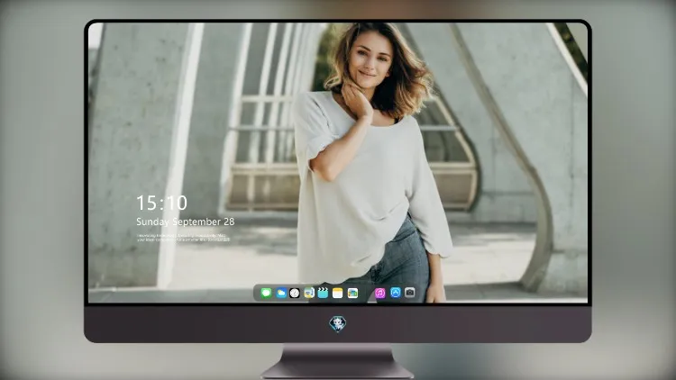Image resolution: width=676 pixels, height=380 pixels.
Task: Open the yellow Notes app in dock
Action: pos(338,293)
